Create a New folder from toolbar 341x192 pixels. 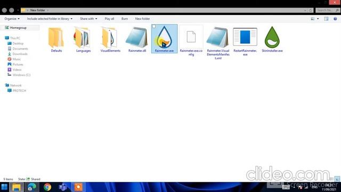[142, 19]
